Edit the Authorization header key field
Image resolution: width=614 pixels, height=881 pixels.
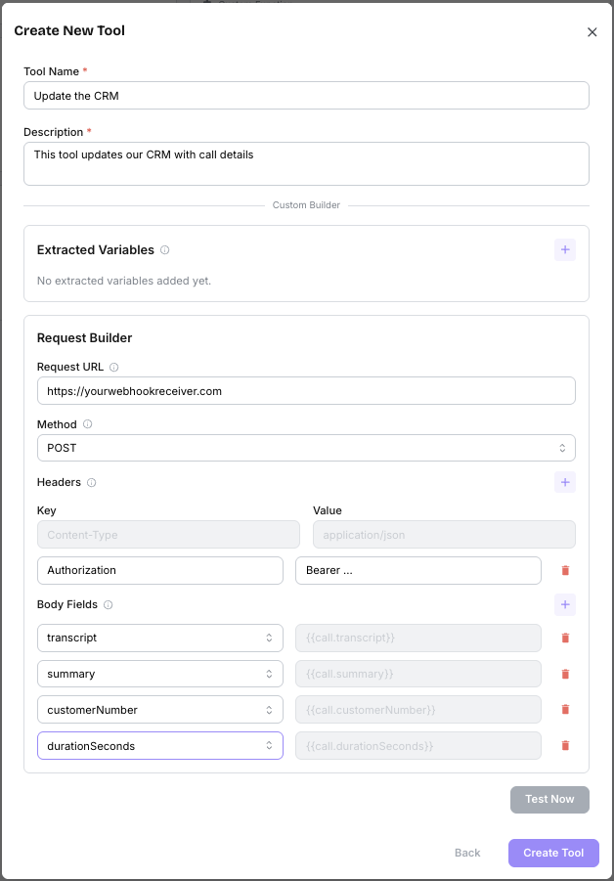(x=160, y=570)
